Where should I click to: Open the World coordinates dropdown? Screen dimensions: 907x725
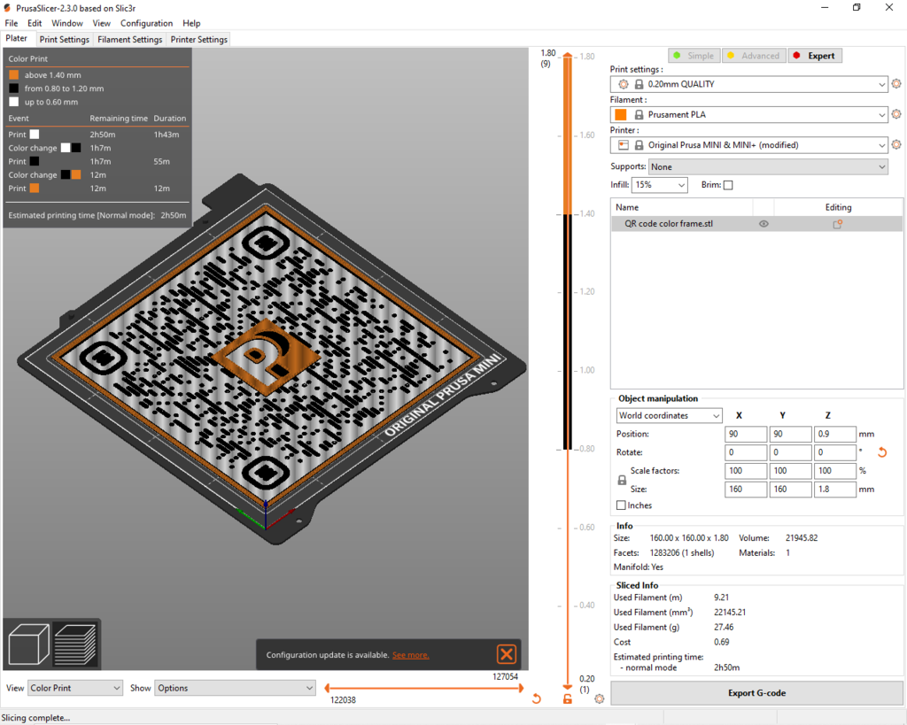click(669, 415)
